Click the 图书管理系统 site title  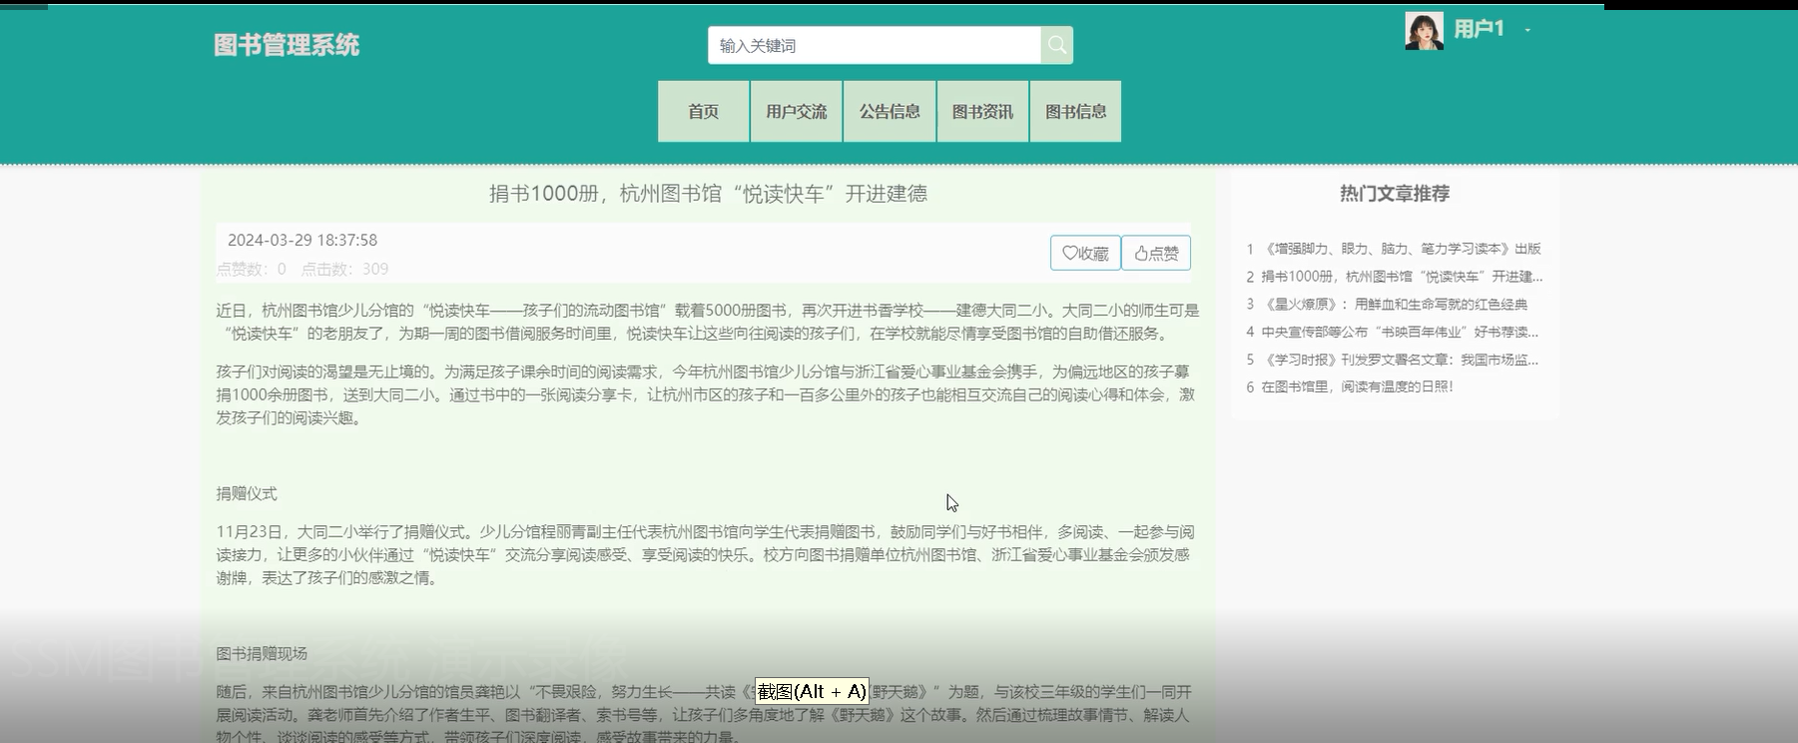(287, 45)
